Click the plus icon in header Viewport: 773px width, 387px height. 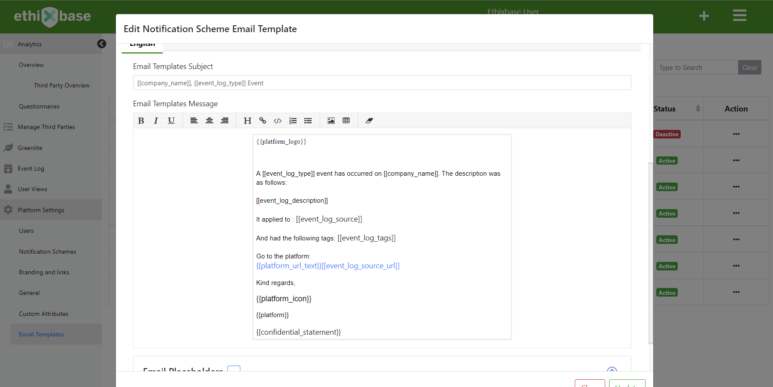(704, 16)
